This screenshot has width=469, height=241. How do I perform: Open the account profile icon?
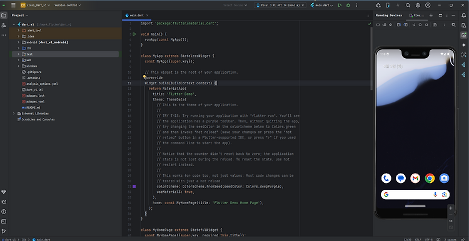click(x=428, y=5)
